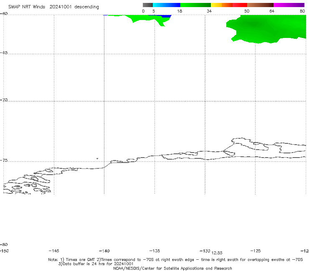The height and width of the screenshot is (271, 309).
Task: Click the title text 'SMAP NRT Winds 20241001 descending'
Action: 53,7
